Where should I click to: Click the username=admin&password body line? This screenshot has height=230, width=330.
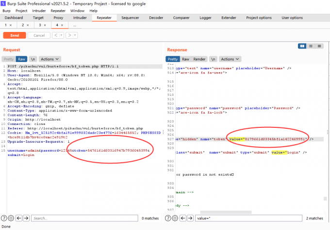pos(78,151)
